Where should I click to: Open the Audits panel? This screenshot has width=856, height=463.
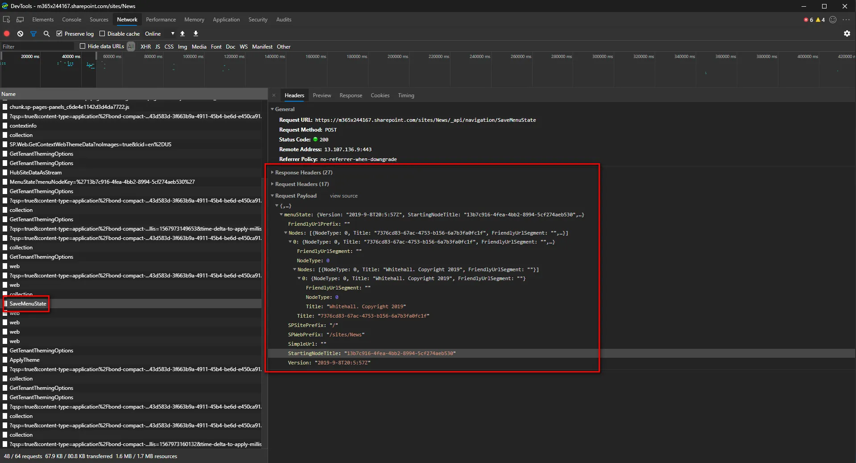coord(284,20)
